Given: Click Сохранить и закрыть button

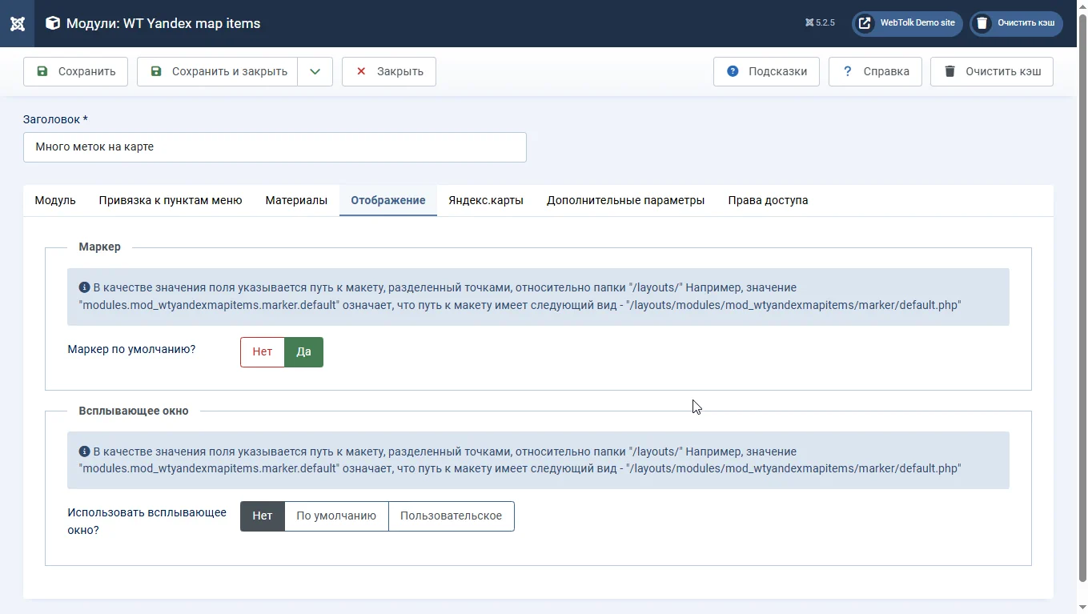Looking at the screenshot, I should 218,71.
